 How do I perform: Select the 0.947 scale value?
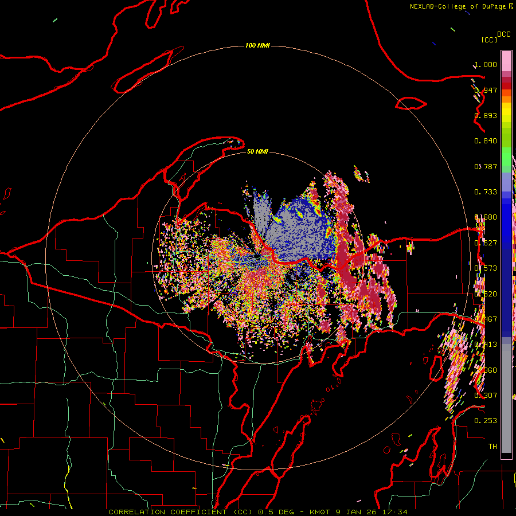(486, 90)
